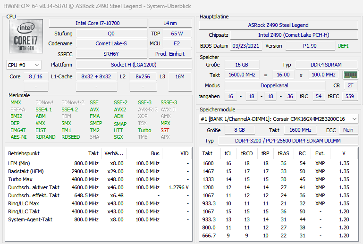Click the greyed AVX-512 feature flag

[147, 109]
